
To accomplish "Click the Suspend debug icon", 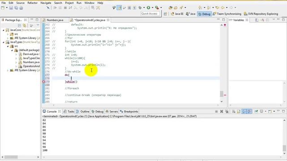I will click(60, 8).
